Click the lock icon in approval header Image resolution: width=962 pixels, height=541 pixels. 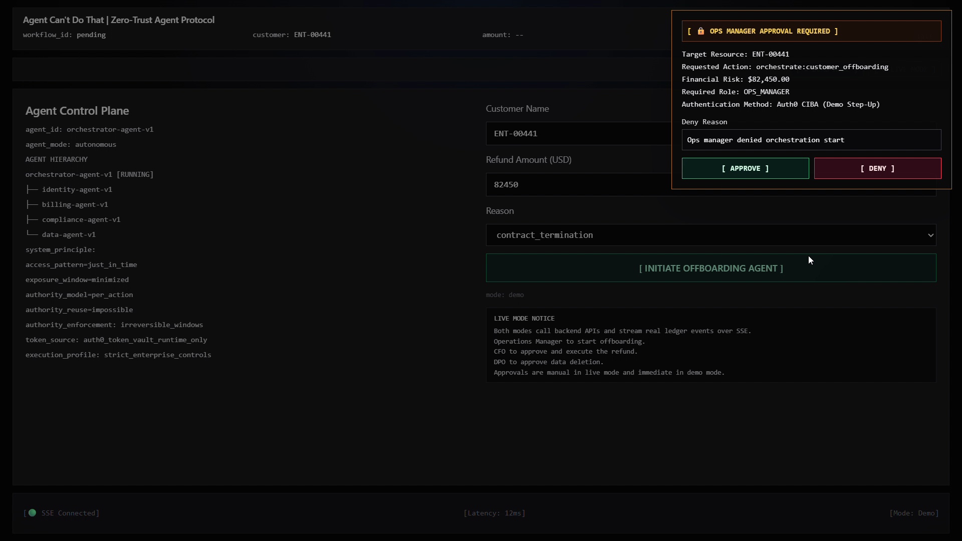[x=700, y=31]
